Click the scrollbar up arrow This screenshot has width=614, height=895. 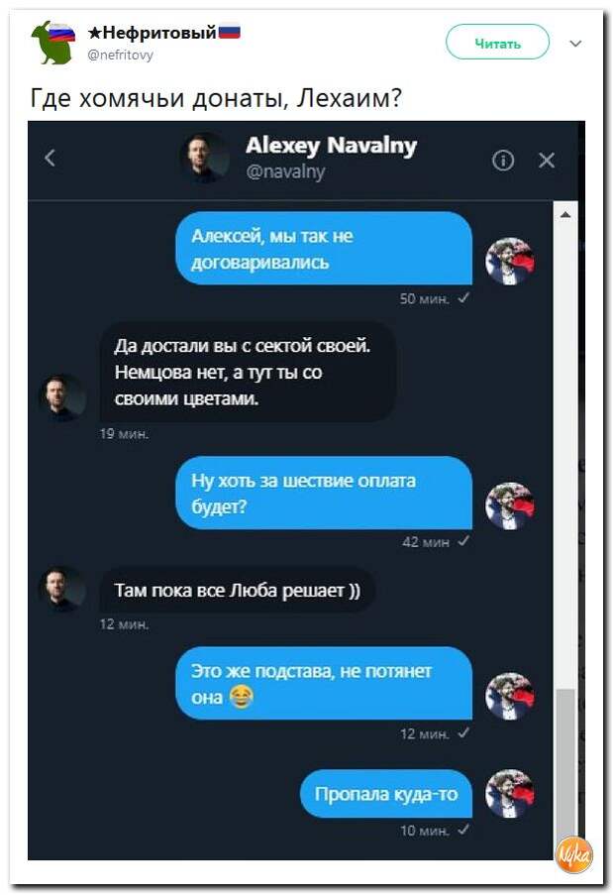pyautogui.click(x=565, y=215)
